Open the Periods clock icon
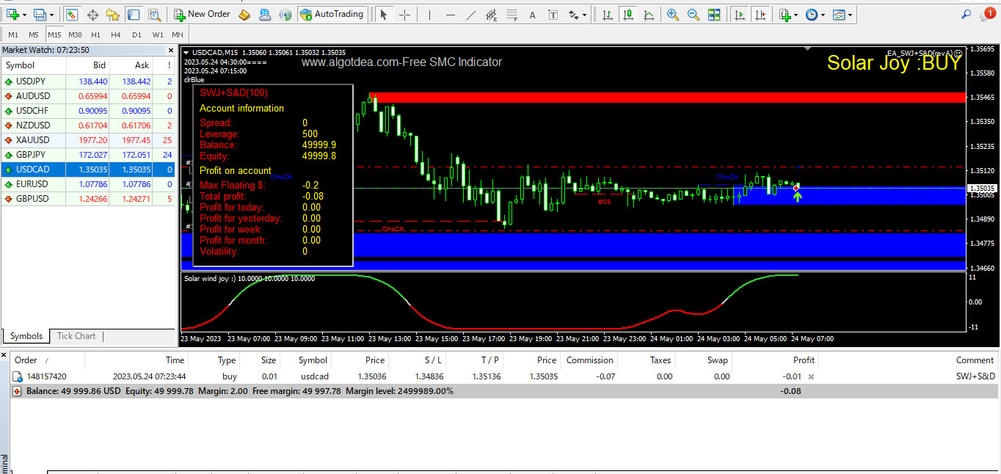The width and height of the screenshot is (1001, 474). point(811,14)
